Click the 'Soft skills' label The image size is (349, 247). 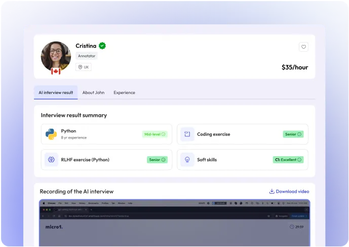(207, 160)
